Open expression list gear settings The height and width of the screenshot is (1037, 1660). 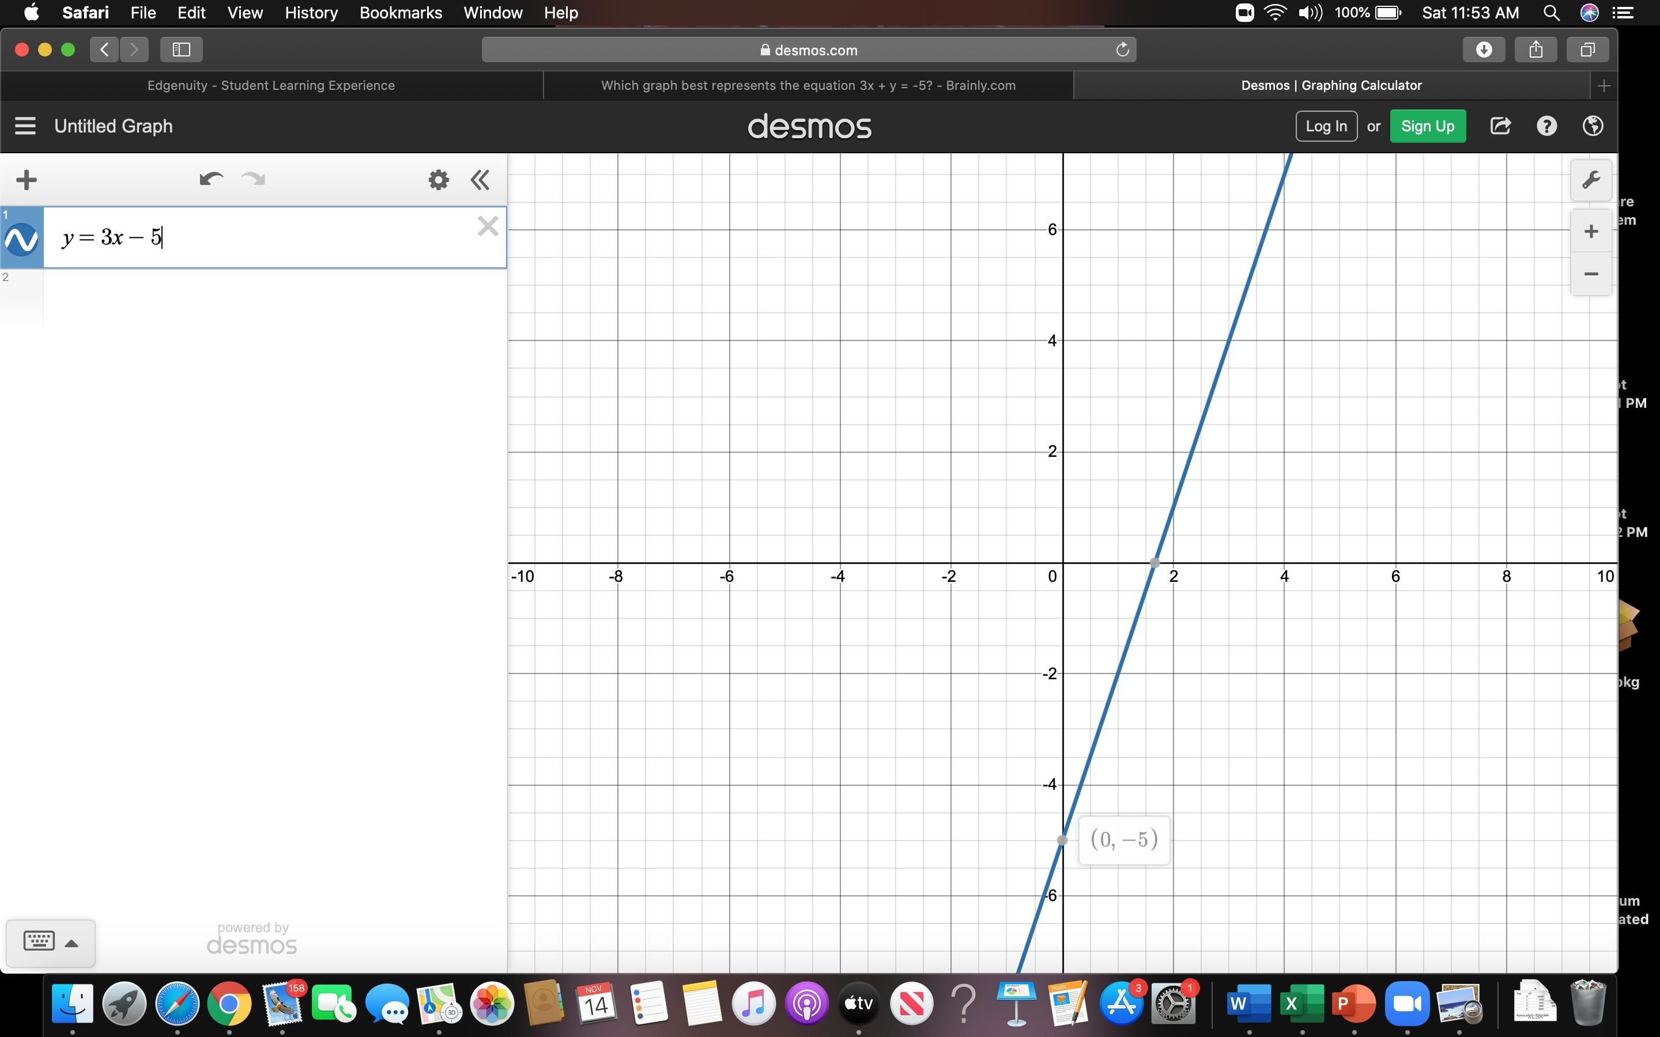coord(438,180)
